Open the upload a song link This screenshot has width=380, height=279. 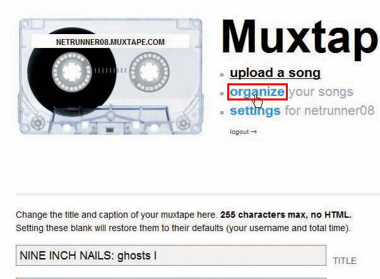(x=275, y=73)
